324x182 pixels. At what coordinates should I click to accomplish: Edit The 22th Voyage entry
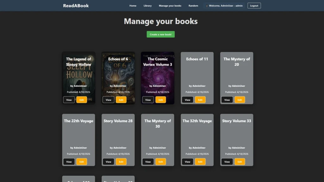pos(82,161)
